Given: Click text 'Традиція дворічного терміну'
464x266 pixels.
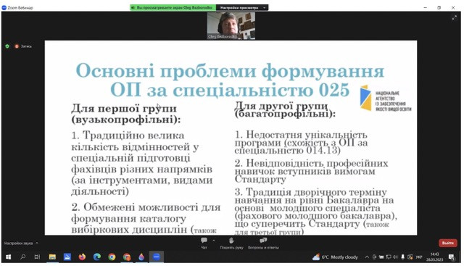Looking at the screenshot, I should point(316,192).
